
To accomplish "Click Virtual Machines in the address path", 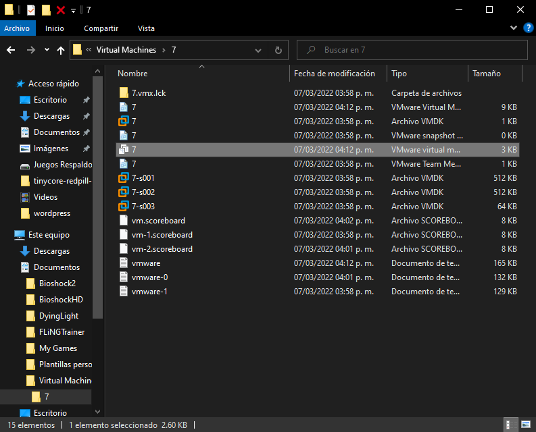I will pyautogui.click(x=126, y=50).
